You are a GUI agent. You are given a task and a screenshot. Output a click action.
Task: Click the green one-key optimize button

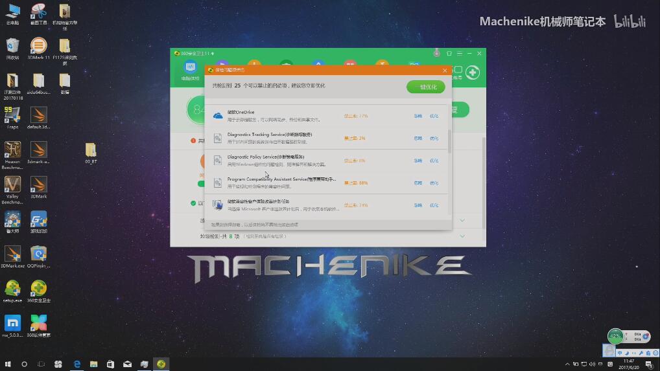point(425,87)
